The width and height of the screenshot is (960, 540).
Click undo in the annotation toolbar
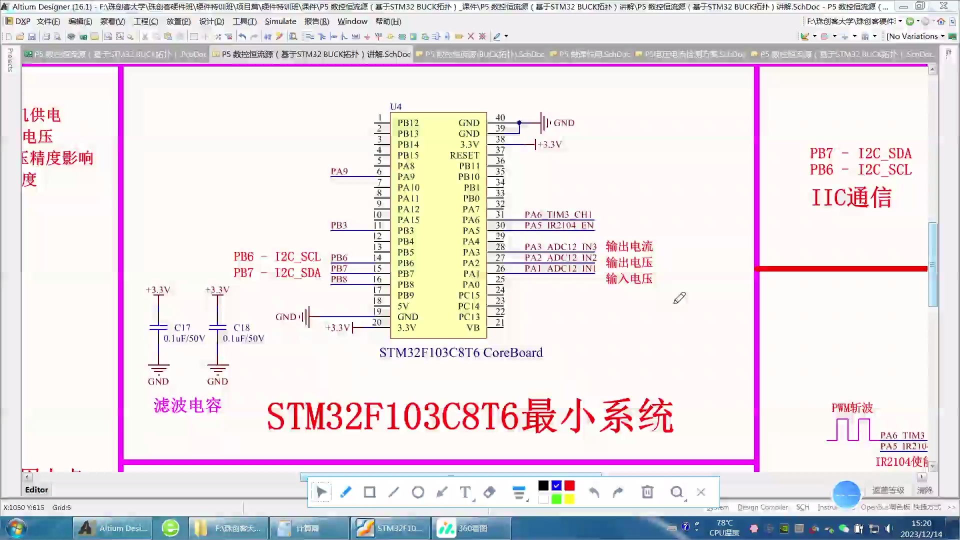pyautogui.click(x=594, y=492)
